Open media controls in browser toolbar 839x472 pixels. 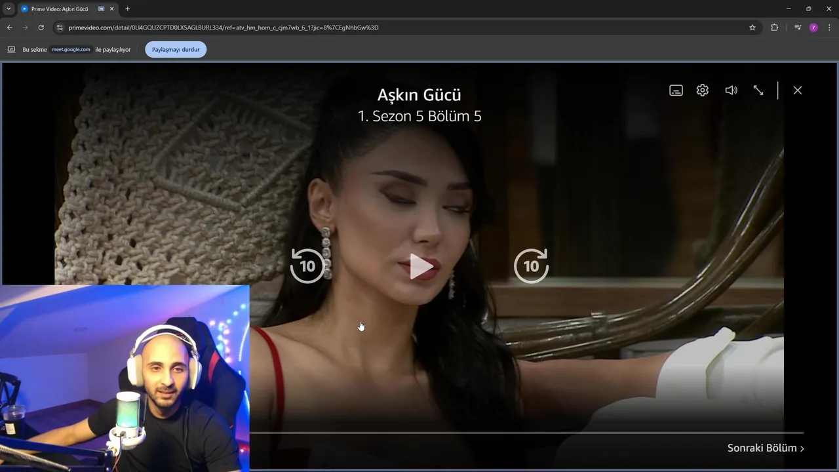coord(798,28)
